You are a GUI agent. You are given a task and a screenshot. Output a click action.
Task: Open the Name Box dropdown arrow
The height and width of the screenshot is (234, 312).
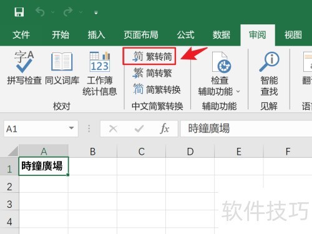coord(72,129)
